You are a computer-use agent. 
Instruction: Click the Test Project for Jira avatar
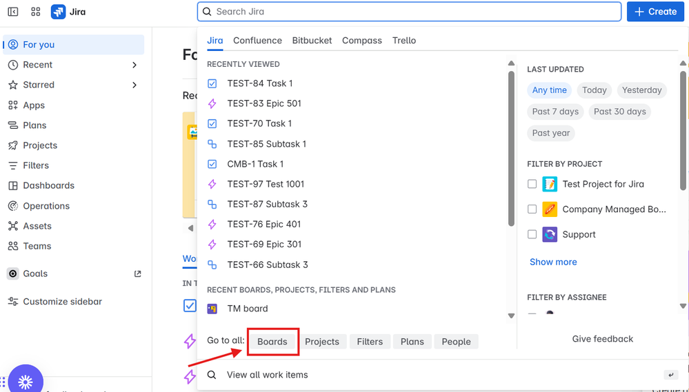550,184
